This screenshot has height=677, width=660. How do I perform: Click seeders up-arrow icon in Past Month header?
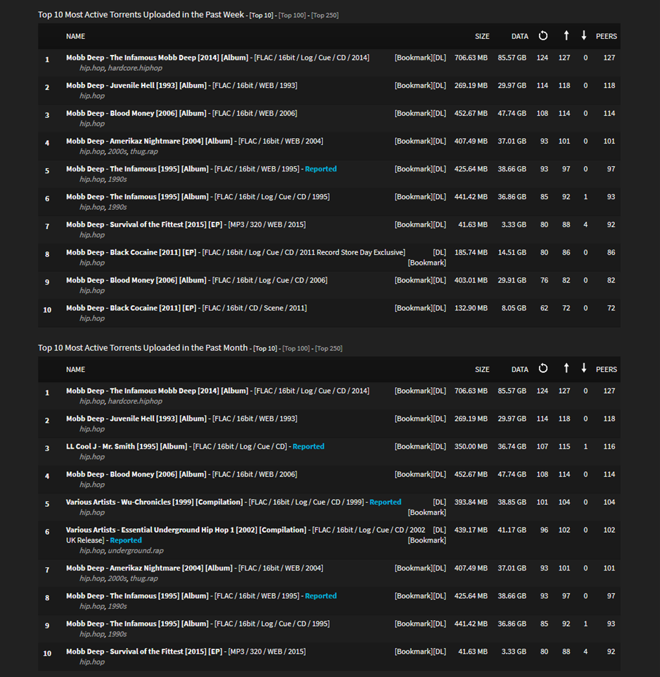coord(566,369)
